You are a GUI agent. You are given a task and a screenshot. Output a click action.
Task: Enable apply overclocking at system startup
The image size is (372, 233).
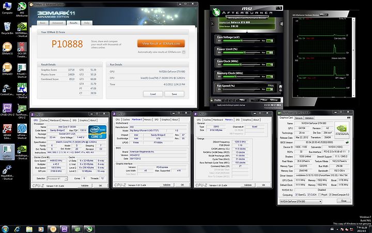click(x=214, y=105)
